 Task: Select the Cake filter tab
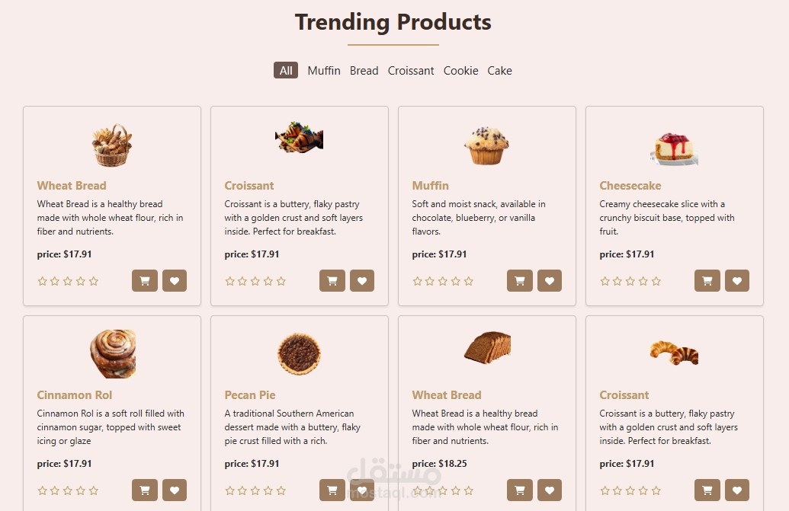pos(499,71)
